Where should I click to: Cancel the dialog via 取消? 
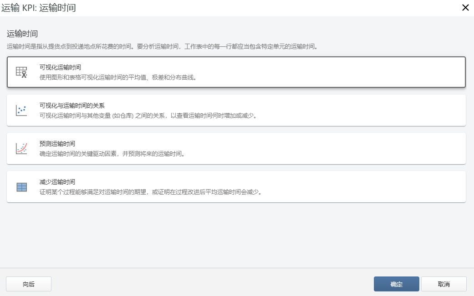click(443, 284)
